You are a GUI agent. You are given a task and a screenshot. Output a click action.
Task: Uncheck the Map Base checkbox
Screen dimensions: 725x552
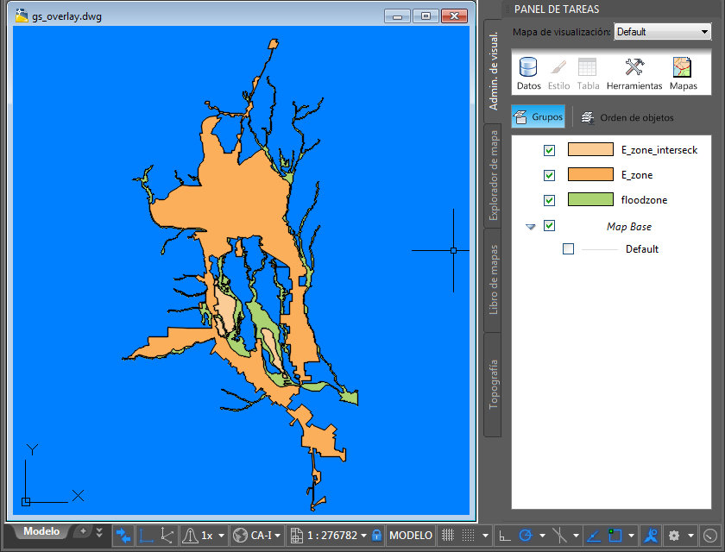point(549,225)
